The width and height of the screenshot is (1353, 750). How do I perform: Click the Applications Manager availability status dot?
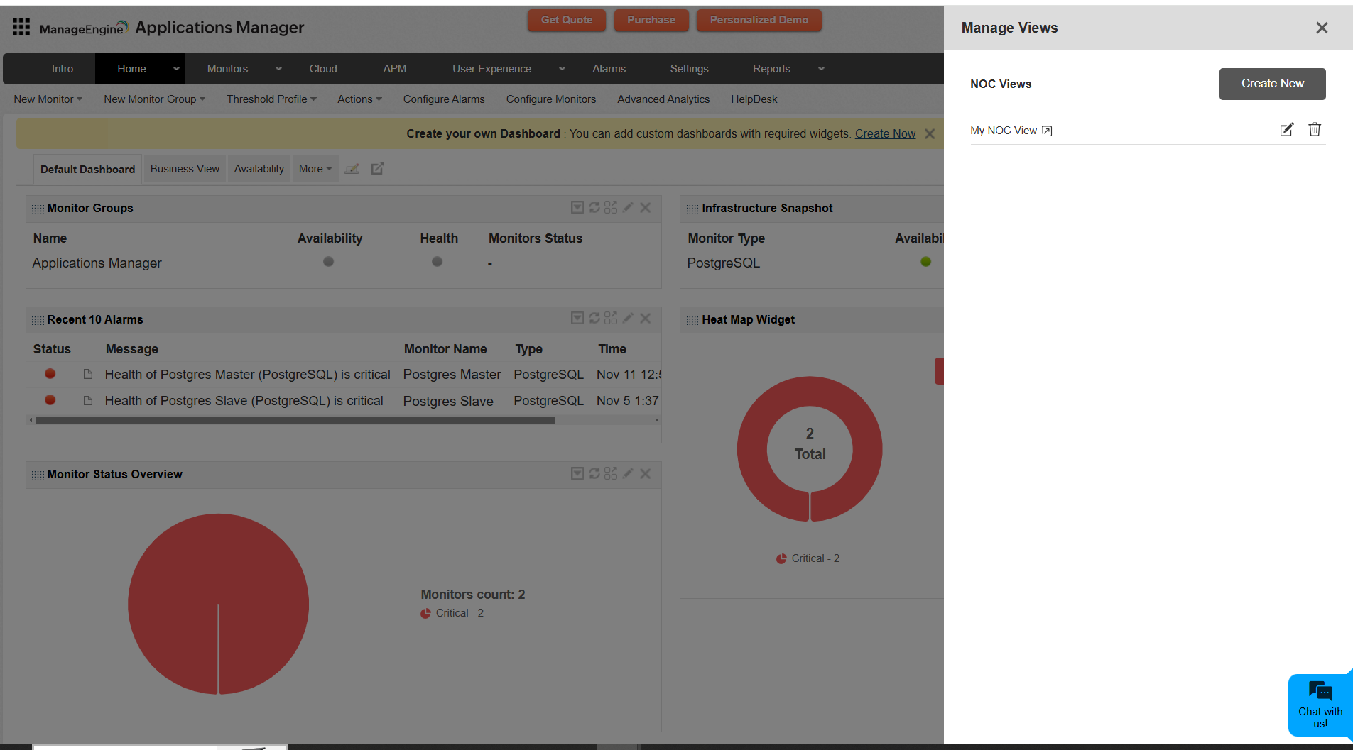[328, 261]
